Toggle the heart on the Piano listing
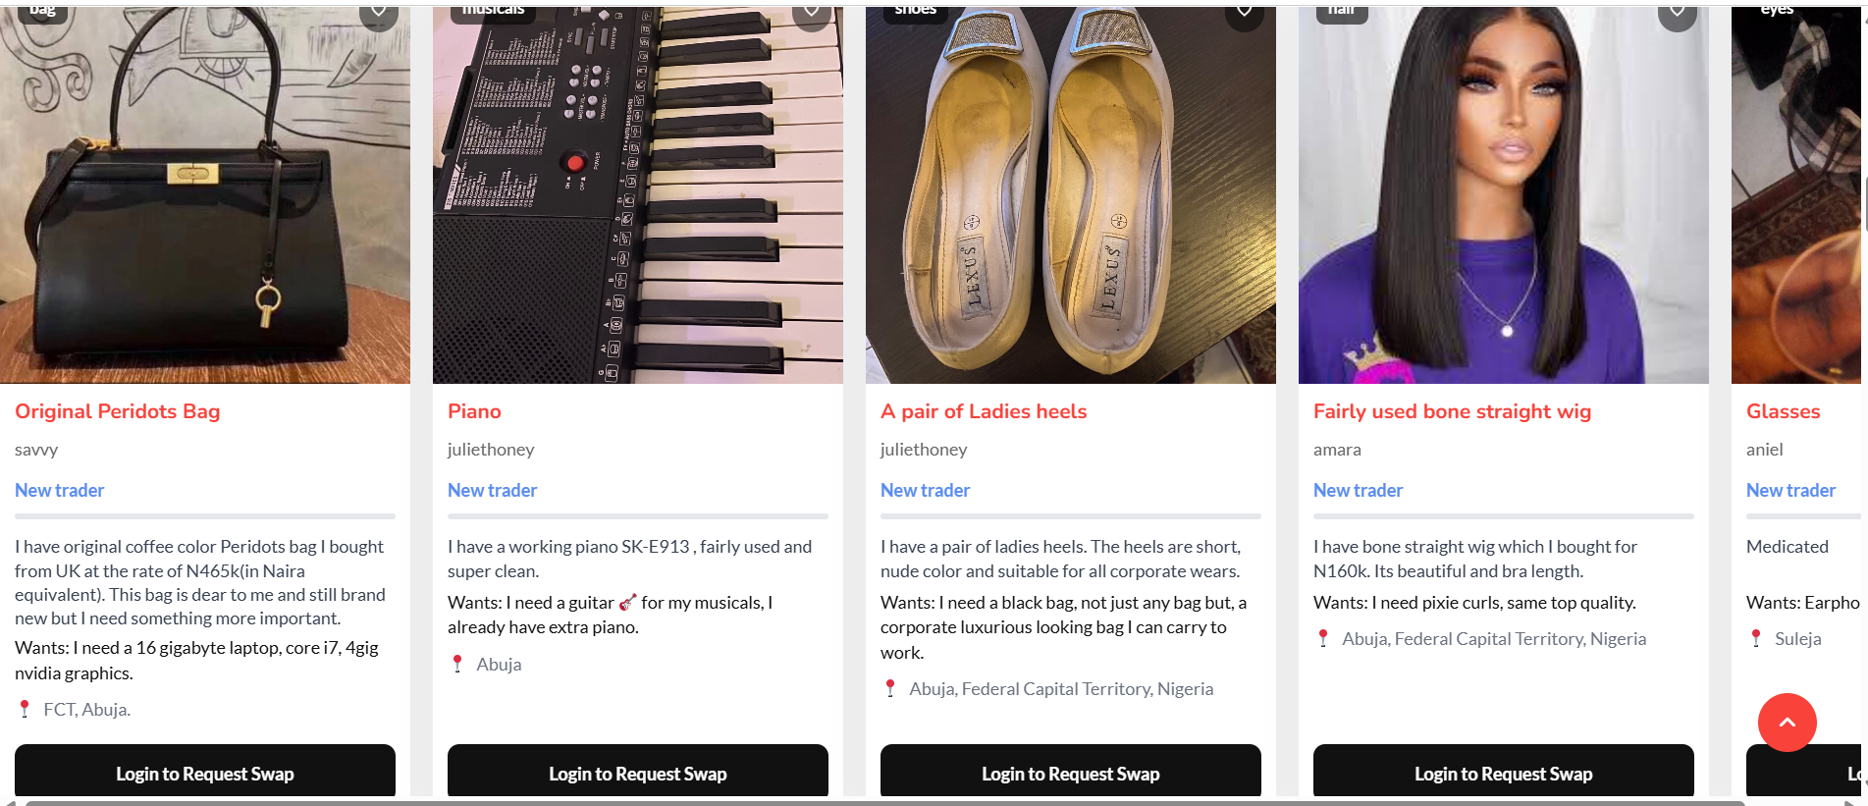This screenshot has width=1868, height=806. (811, 12)
